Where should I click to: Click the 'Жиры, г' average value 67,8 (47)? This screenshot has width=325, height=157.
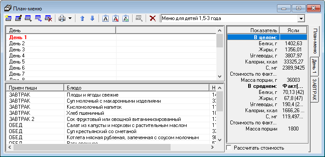click(x=293, y=98)
